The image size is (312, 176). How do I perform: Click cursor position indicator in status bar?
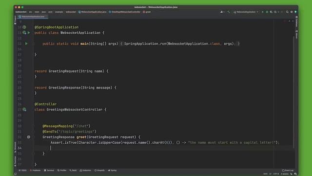pos(265,174)
